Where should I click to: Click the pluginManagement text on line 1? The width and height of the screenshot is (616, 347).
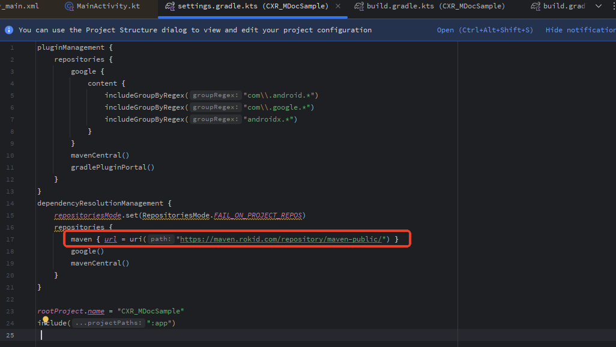click(x=71, y=47)
